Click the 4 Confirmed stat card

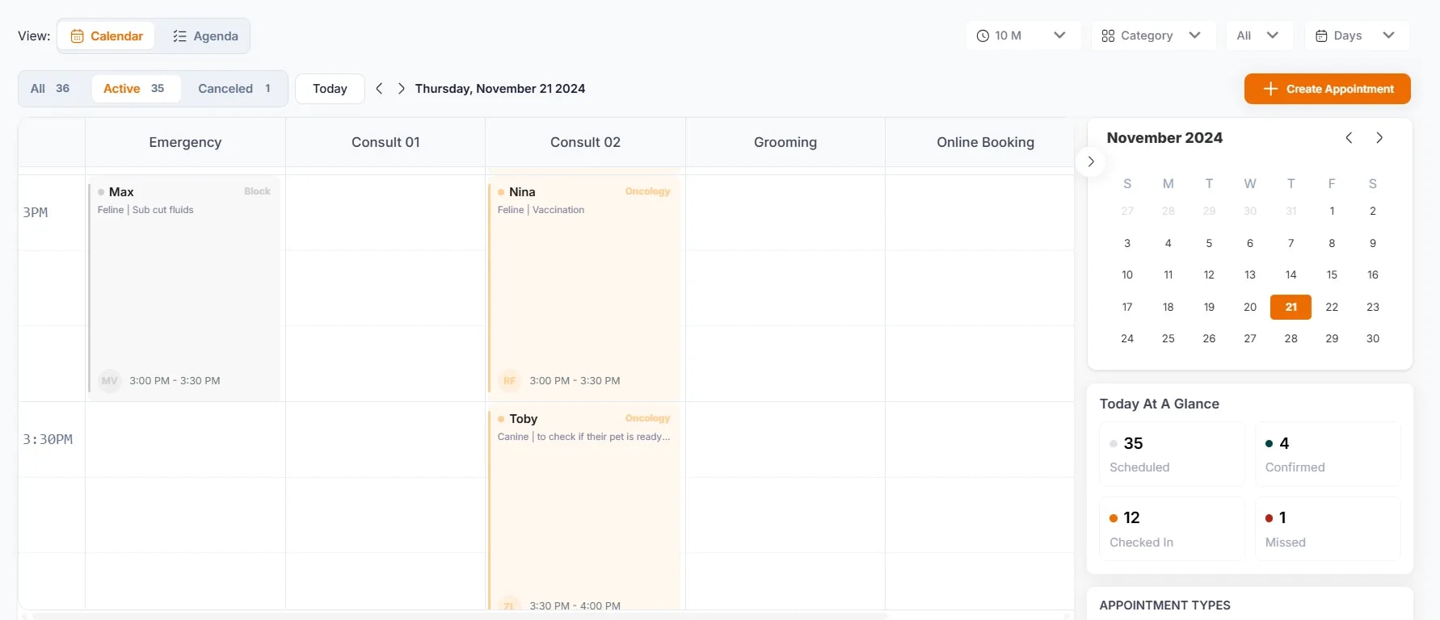1328,454
